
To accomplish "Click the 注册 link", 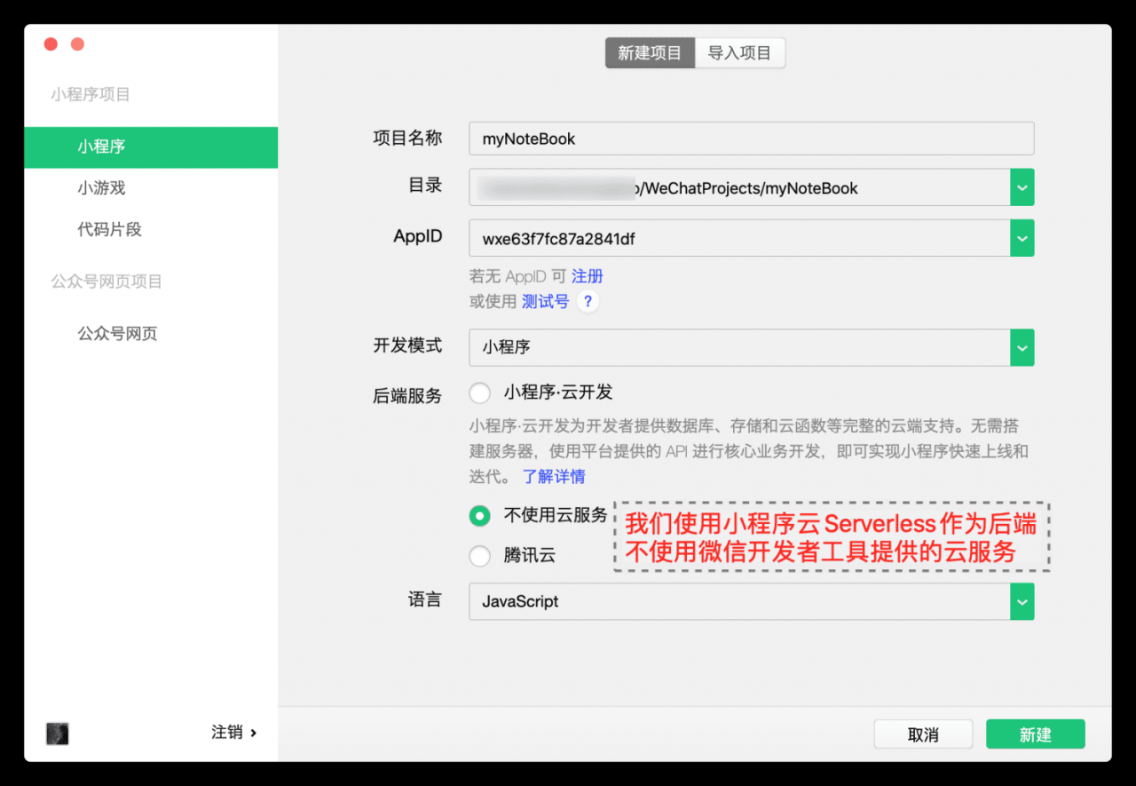I will pyautogui.click(x=588, y=276).
